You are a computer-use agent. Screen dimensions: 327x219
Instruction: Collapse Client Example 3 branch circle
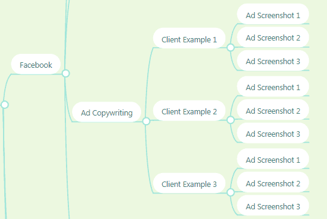click(231, 192)
